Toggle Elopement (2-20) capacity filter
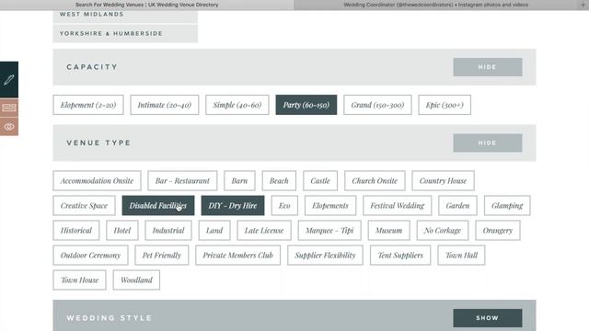The width and height of the screenshot is (589, 331). (88, 105)
